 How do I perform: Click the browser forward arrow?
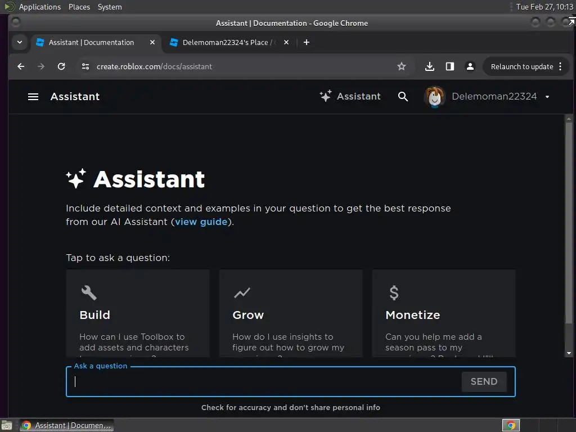(x=41, y=66)
